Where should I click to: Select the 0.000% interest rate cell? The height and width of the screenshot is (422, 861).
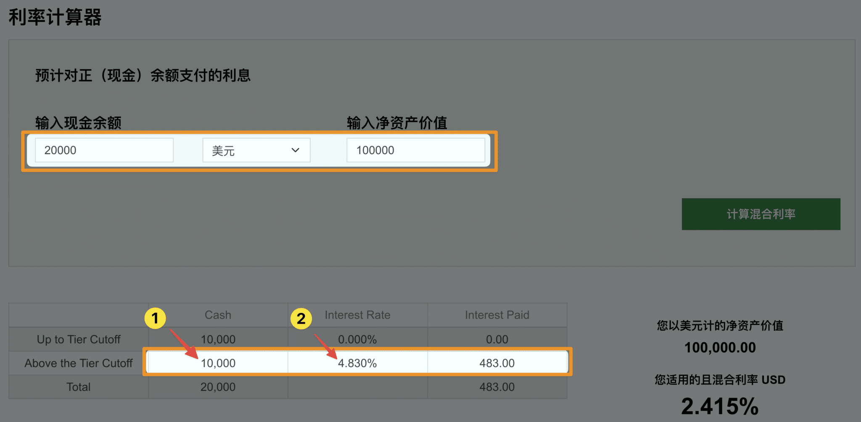pos(357,339)
